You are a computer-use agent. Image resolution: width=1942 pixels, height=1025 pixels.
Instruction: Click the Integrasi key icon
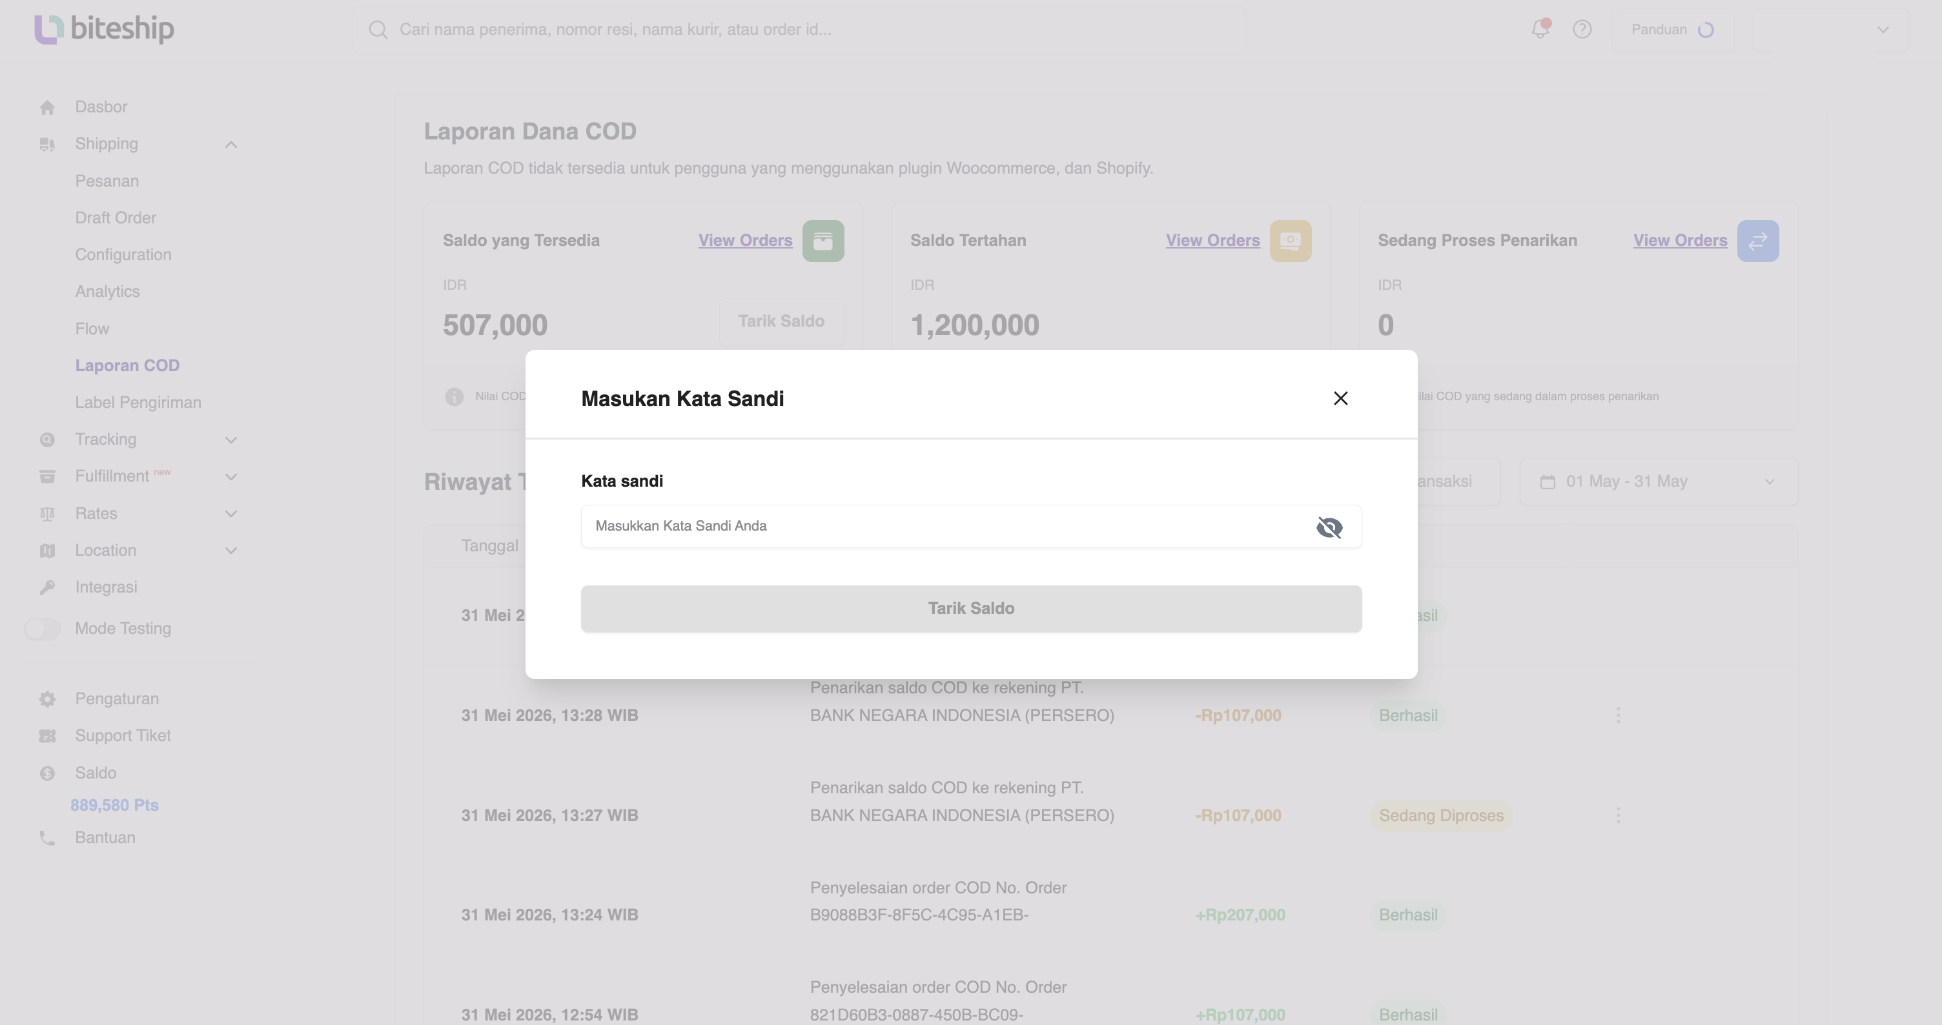(46, 587)
